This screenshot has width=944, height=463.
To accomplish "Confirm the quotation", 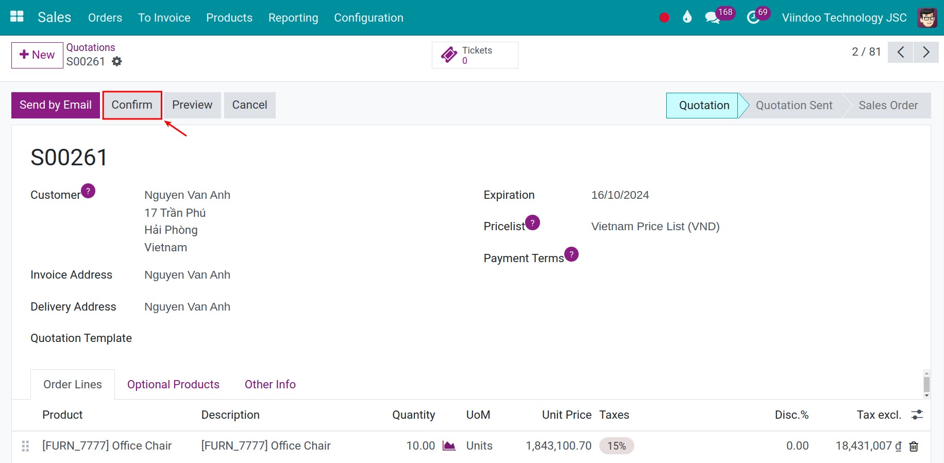I will (132, 105).
